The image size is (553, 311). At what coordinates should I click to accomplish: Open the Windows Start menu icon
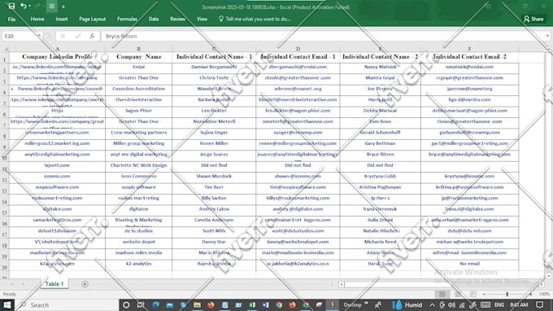7,304
